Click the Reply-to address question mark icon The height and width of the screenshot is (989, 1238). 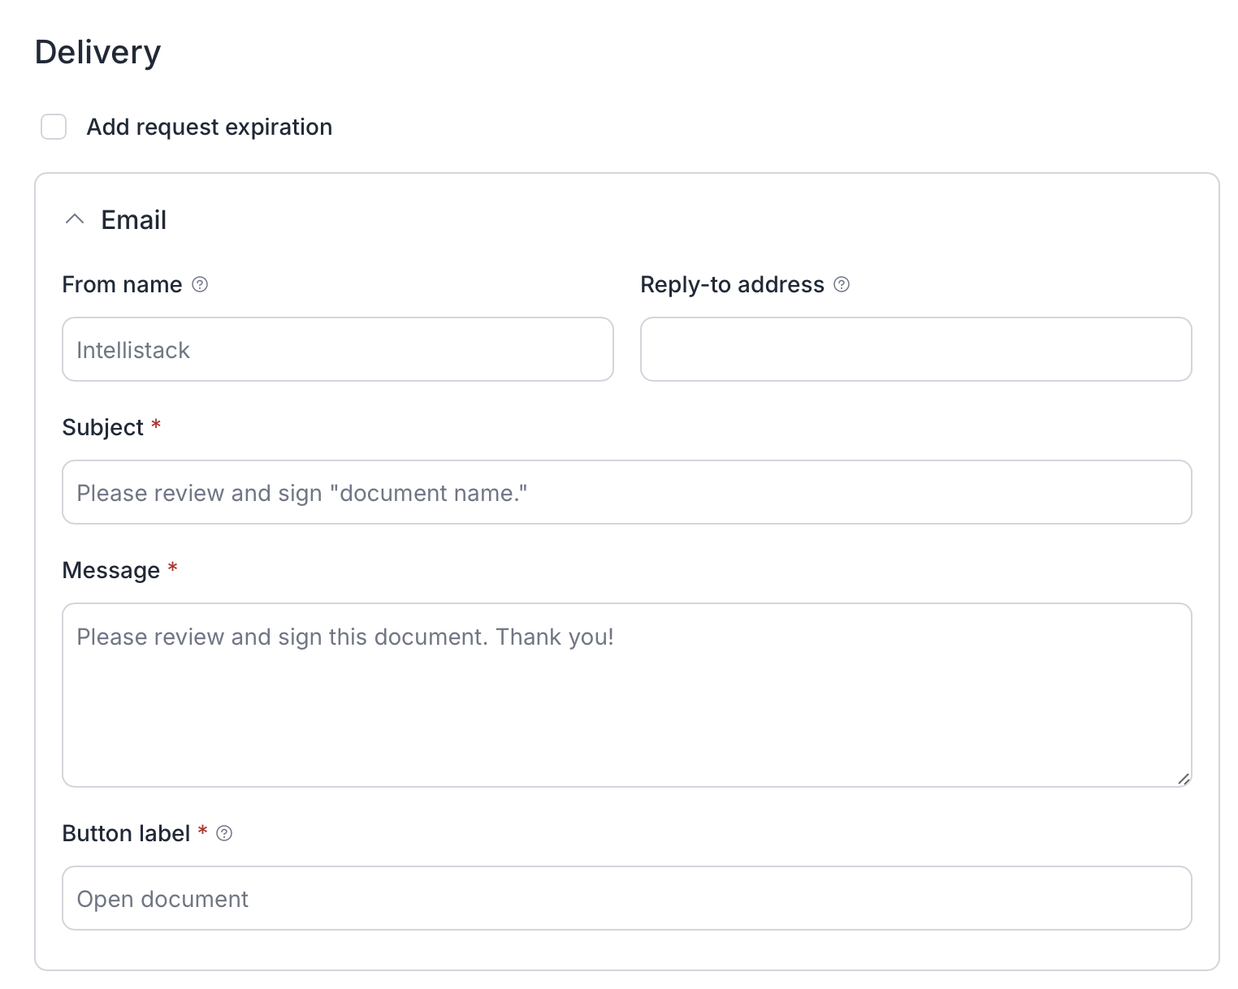pyautogui.click(x=842, y=285)
